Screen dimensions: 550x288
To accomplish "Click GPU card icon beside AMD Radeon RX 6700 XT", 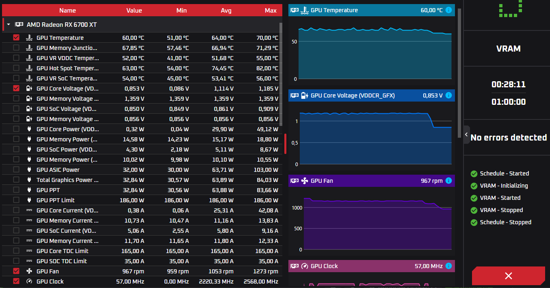I will pyautogui.click(x=19, y=24).
